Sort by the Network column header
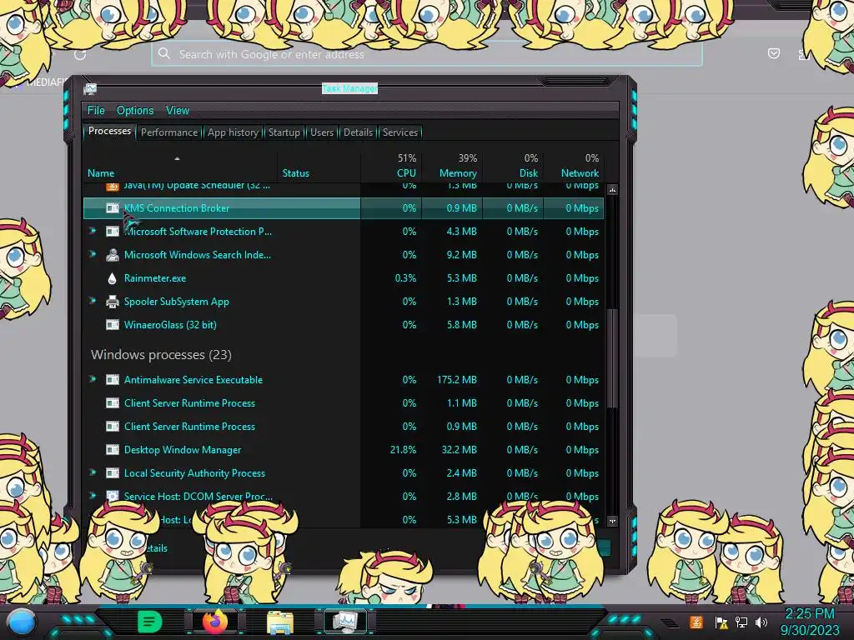Image resolution: width=854 pixels, height=640 pixels. point(580,173)
